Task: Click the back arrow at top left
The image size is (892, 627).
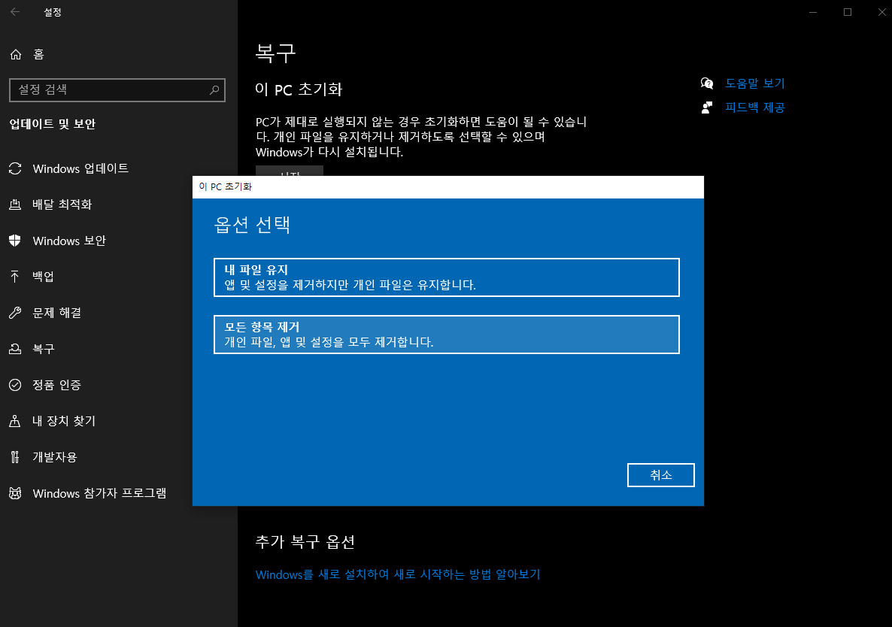Action: click(x=15, y=12)
